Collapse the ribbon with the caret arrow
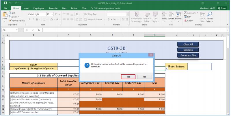The width and height of the screenshot is (231, 116). point(228,25)
